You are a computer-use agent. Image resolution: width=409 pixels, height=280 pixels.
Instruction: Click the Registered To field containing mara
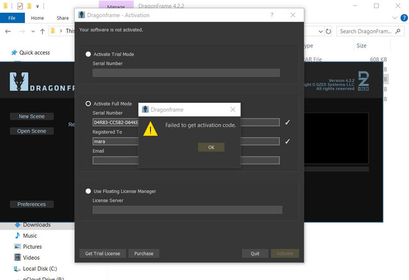point(186,141)
